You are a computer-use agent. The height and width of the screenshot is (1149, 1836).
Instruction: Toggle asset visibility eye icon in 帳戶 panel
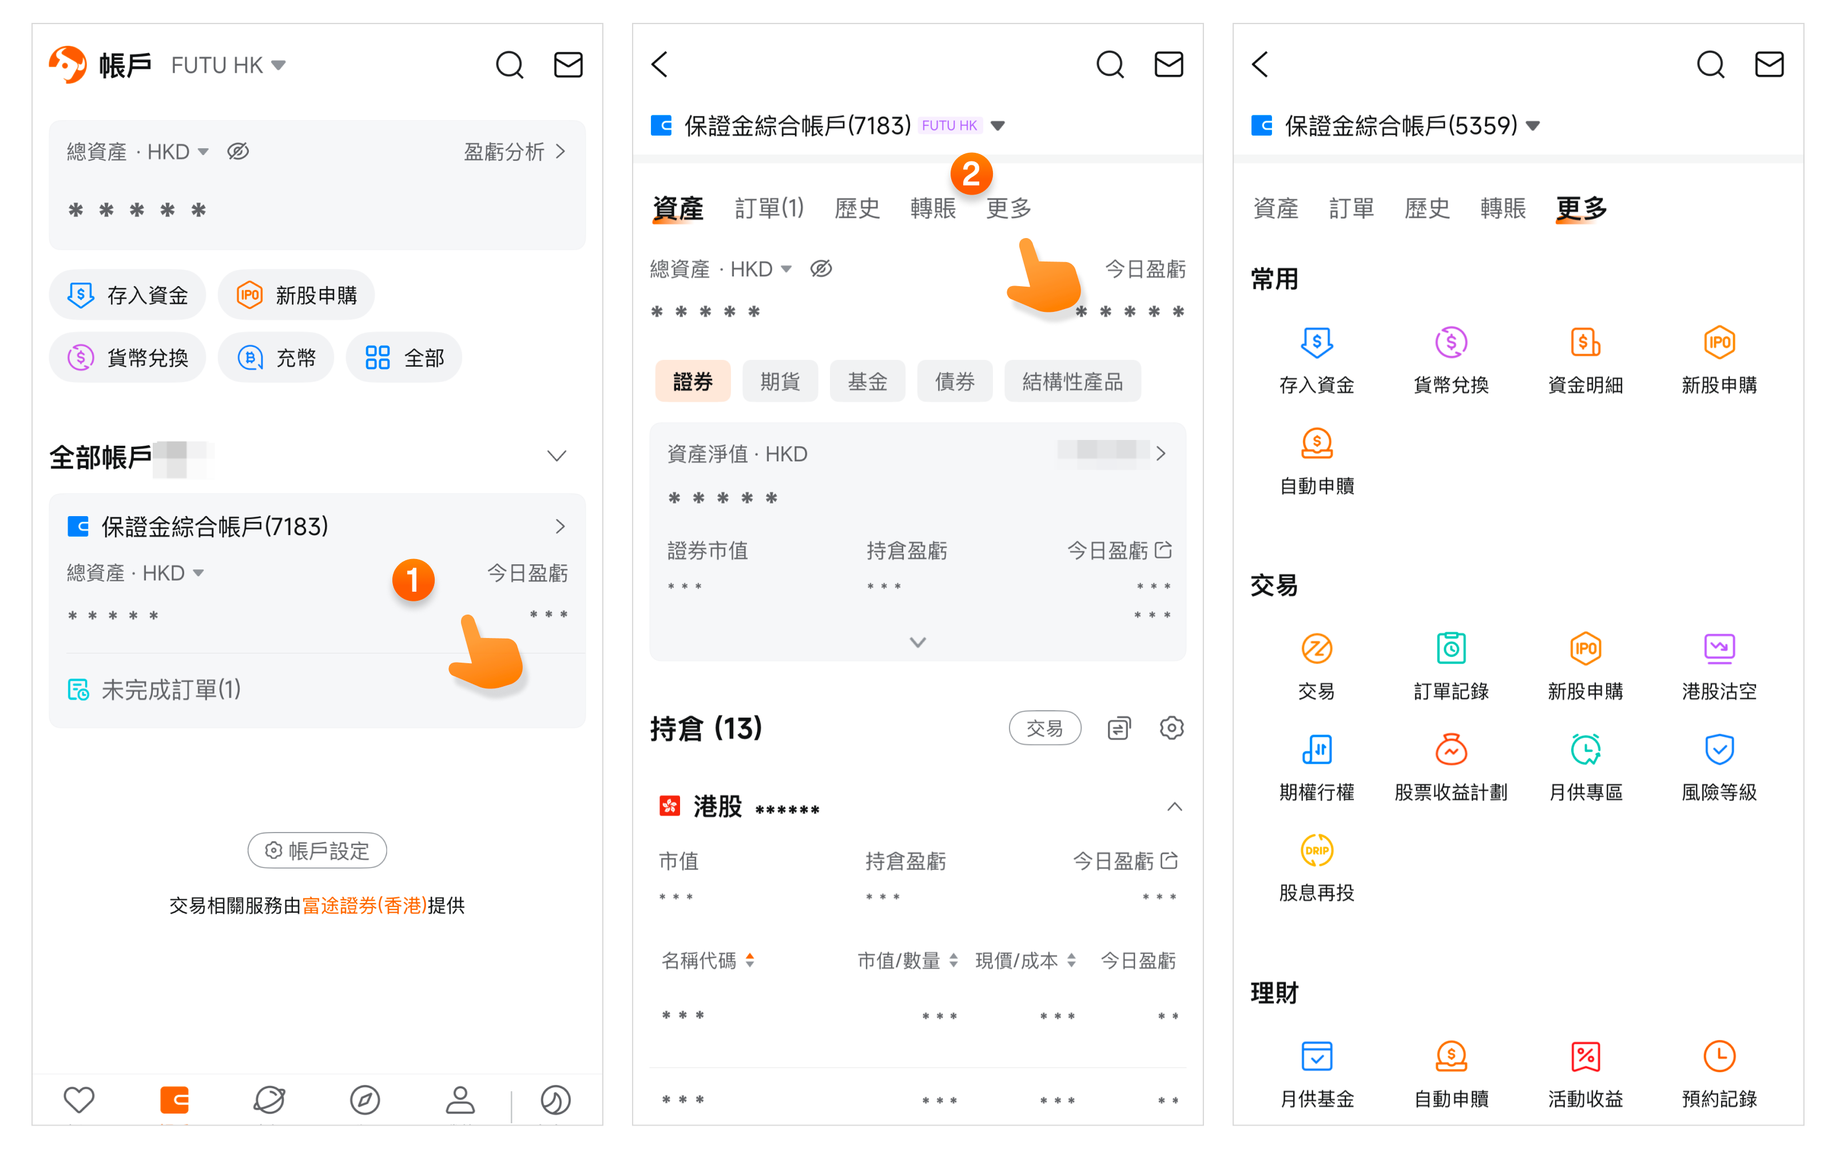(x=238, y=151)
